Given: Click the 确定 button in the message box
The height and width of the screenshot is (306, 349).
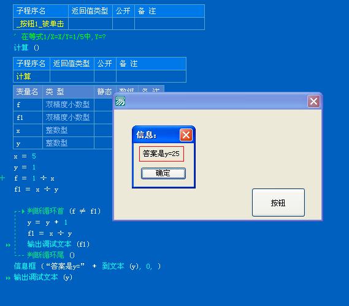Looking at the screenshot, I should (x=163, y=173).
